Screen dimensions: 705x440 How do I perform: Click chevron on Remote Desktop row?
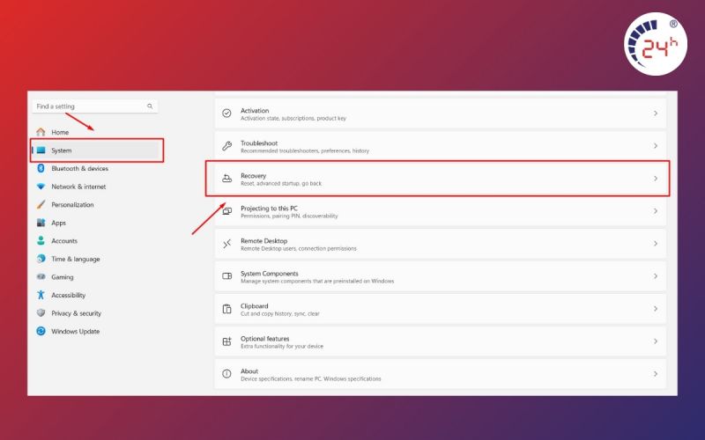point(656,244)
